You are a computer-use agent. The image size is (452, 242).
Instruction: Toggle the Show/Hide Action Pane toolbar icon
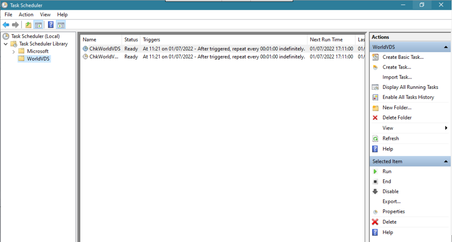[61, 25]
